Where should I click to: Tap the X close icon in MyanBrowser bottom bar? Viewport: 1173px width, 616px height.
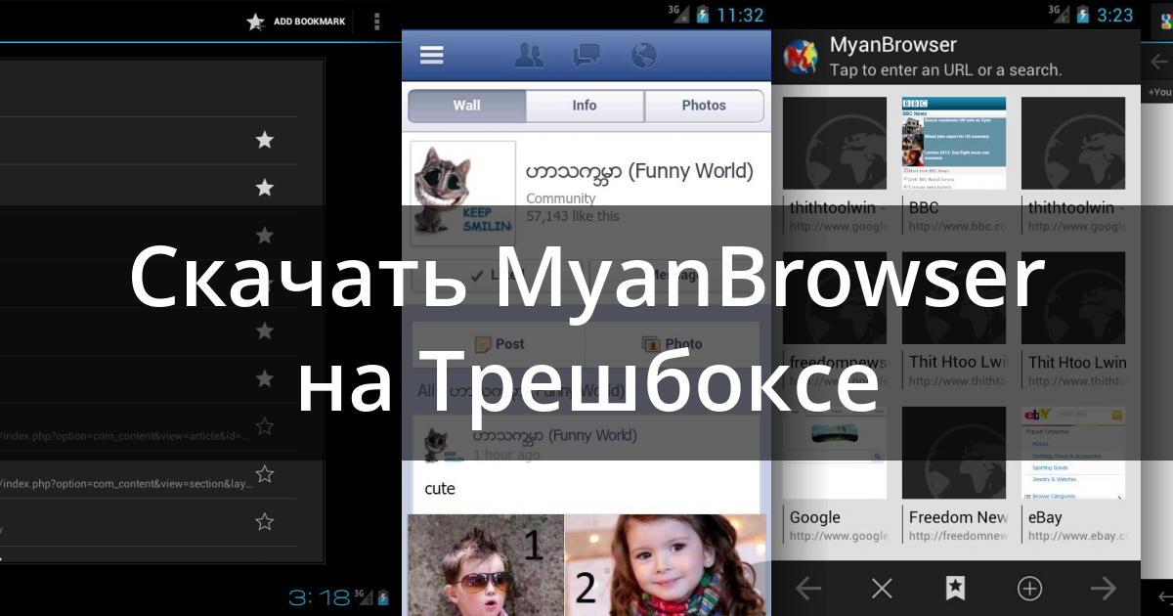coord(882,588)
